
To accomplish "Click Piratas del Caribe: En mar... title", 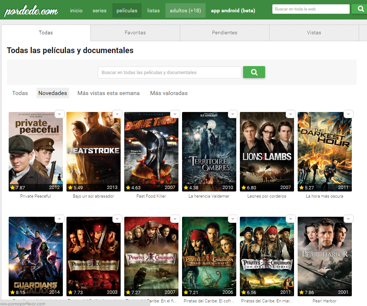I will click(x=267, y=301).
